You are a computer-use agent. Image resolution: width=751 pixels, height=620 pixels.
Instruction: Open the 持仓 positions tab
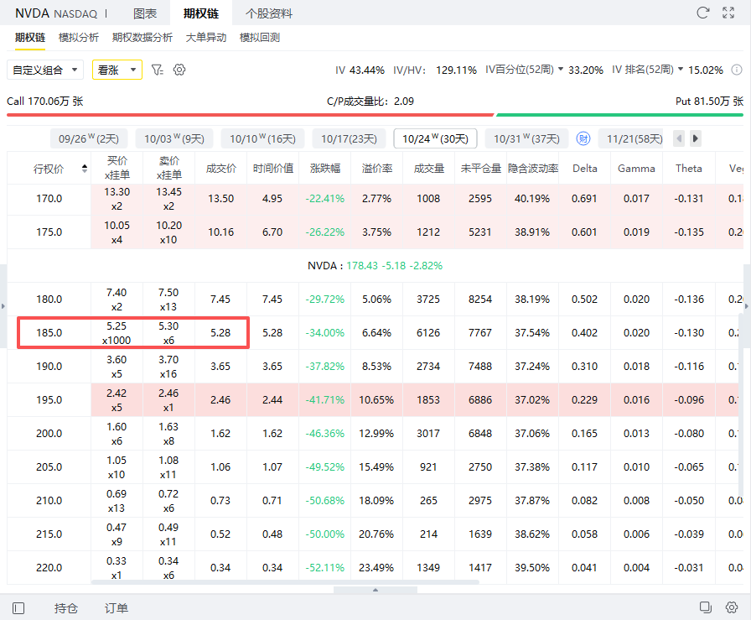pos(66,608)
